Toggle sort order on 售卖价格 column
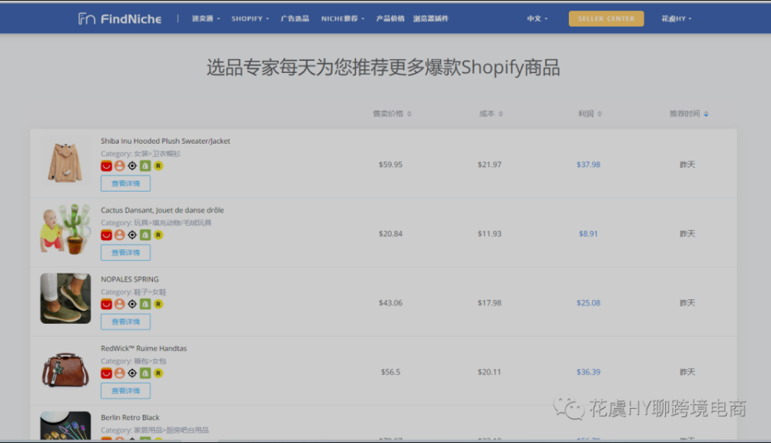This screenshot has height=443, width=771. point(408,113)
